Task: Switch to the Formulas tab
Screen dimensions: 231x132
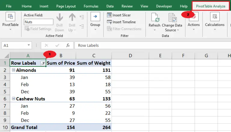Action: coord(91,6)
